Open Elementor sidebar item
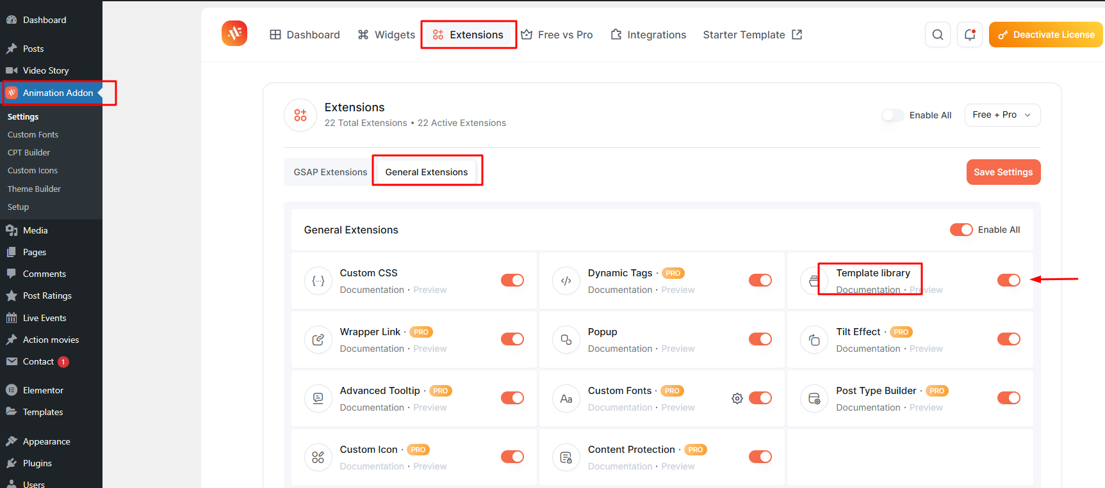Image resolution: width=1105 pixels, height=488 pixels. (x=51, y=390)
